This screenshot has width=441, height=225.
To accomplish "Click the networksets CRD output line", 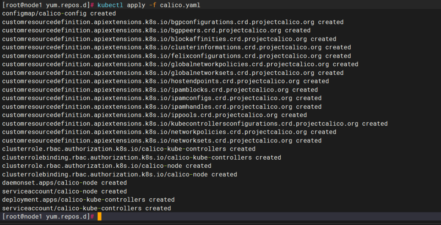I will coord(162,140).
